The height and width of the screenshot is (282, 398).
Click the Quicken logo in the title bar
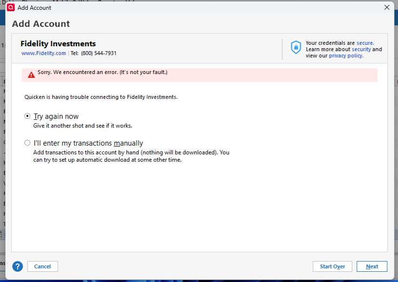(11, 8)
